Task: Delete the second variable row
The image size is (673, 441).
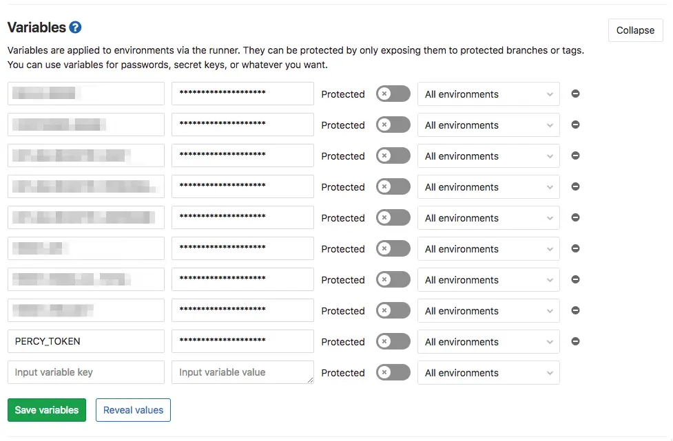Action: click(x=575, y=125)
